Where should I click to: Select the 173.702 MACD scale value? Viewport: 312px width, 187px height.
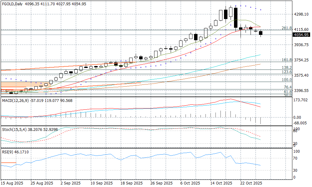click(301, 100)
